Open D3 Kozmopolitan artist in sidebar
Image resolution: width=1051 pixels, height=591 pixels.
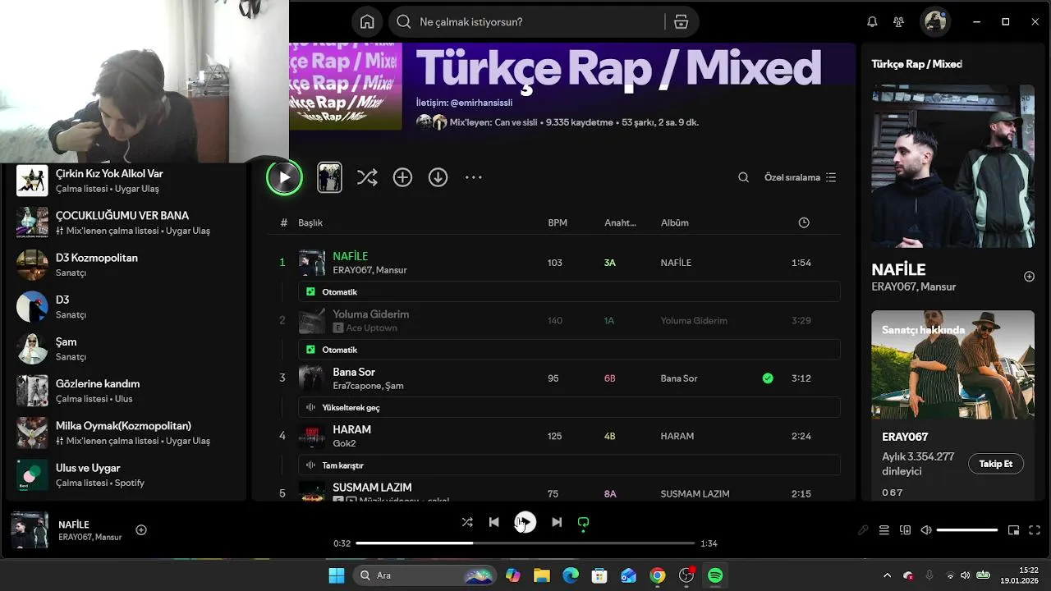[127, 264]
